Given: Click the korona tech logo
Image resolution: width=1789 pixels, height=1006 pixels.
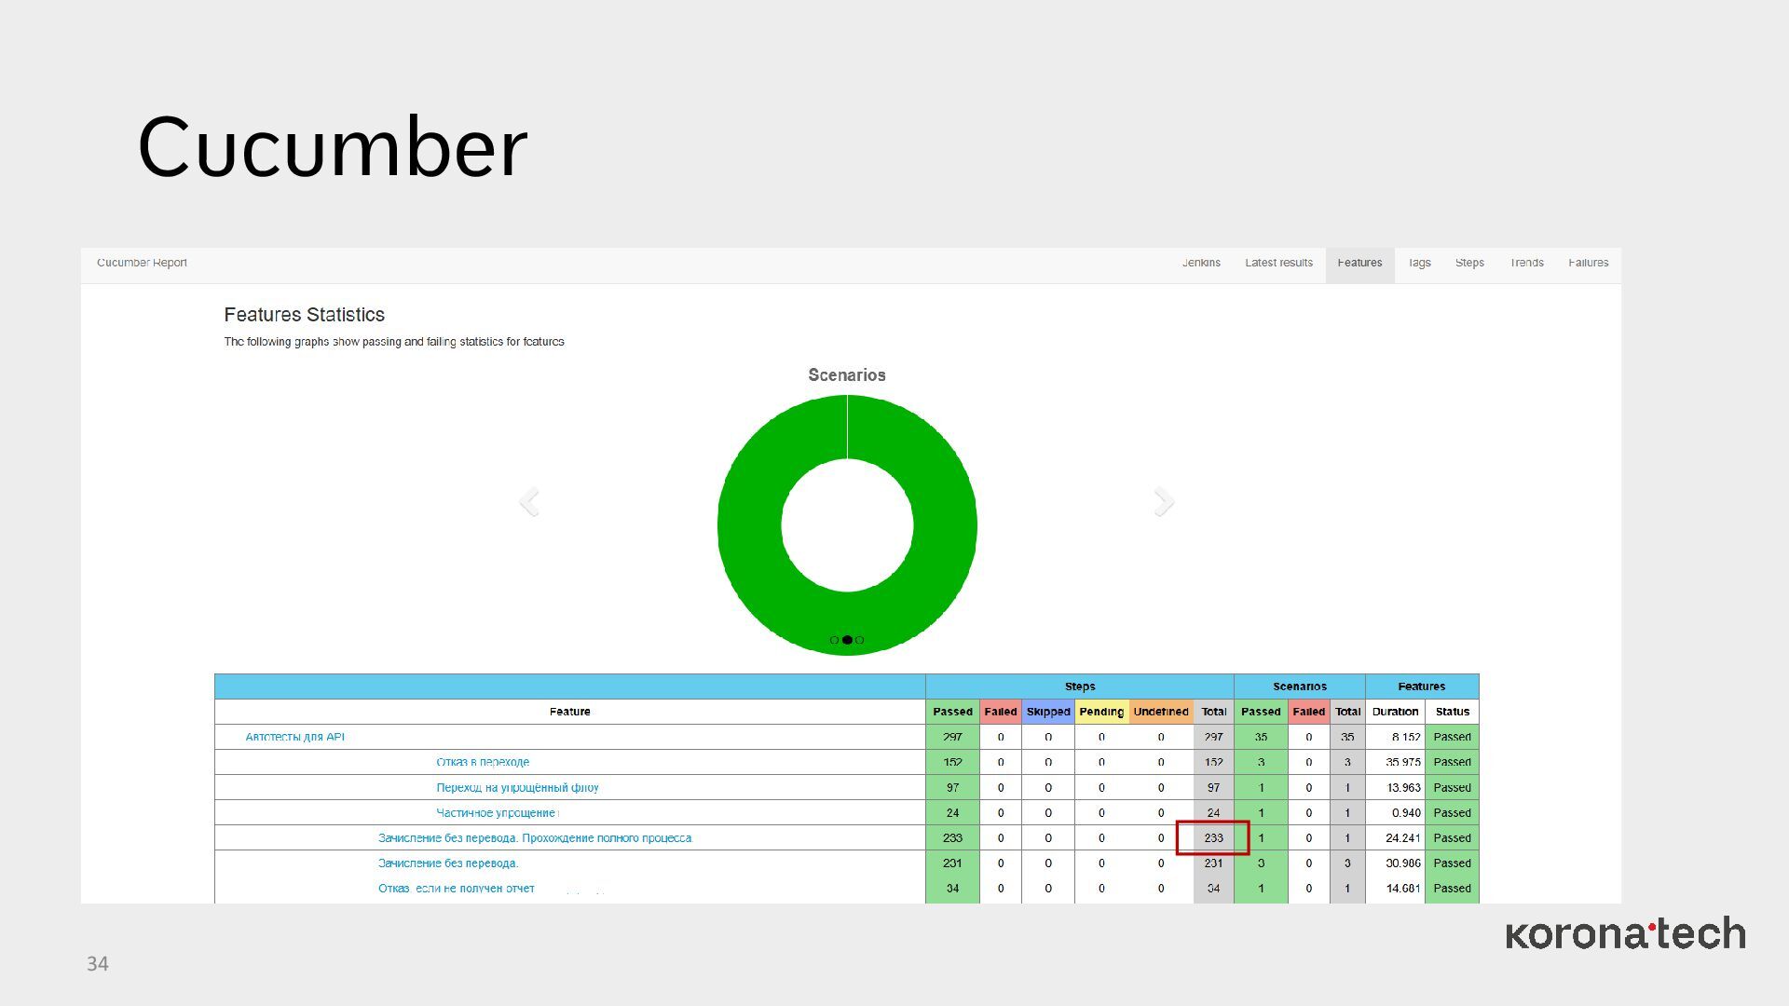Looking at the screenshot, I should pos(1625,934).
